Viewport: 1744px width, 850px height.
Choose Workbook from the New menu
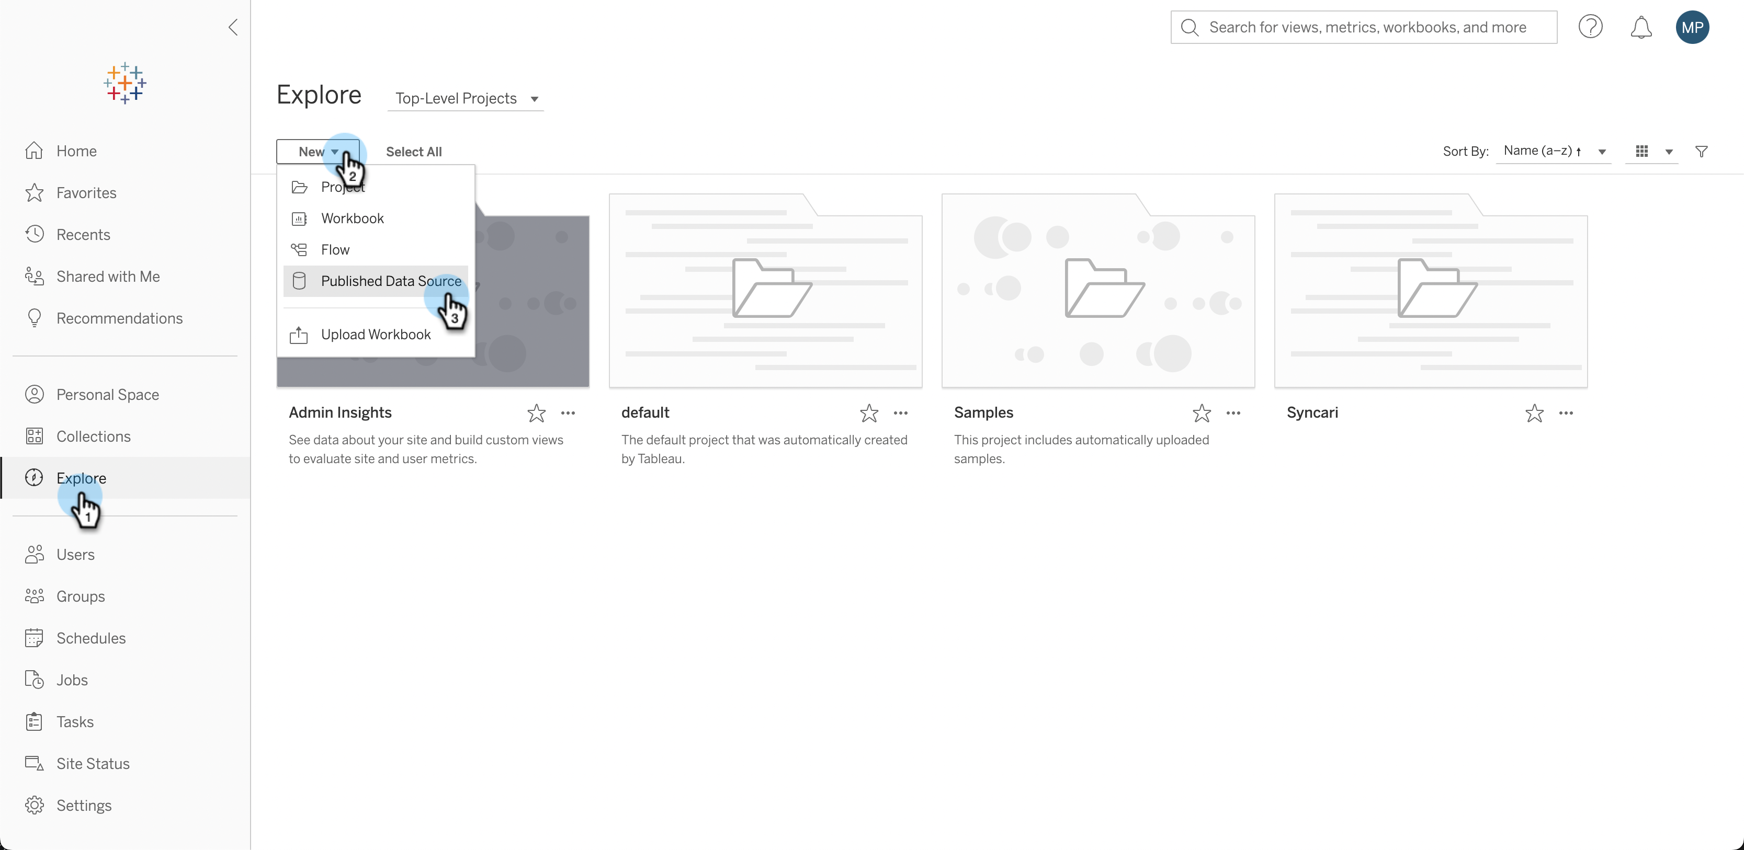point(376,219)
